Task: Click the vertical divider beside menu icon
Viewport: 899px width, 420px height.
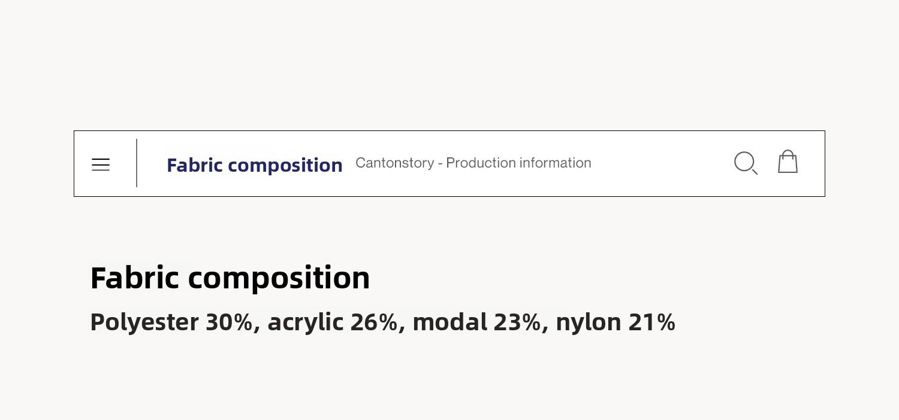Action: point(137,163)
